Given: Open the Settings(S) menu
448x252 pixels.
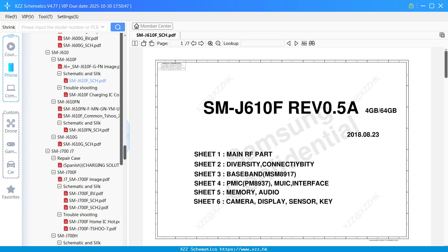Looking at the screenshot, I should tap(68, 17).
